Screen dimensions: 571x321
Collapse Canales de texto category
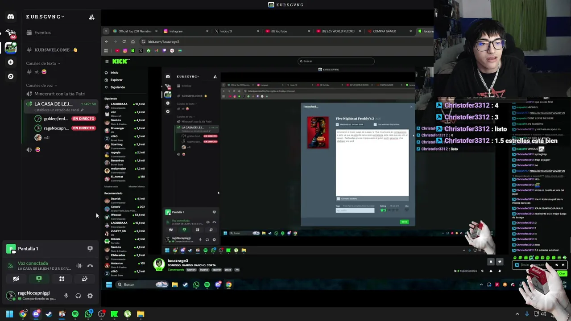(42, 63)
